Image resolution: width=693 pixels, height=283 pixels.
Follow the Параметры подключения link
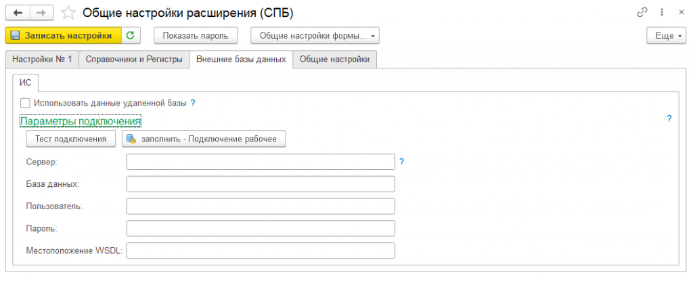click(x=81, y=121)
